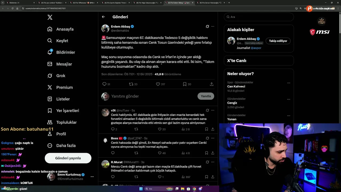The image size is (341, 192).
Task: Share v3t's reply
Action: coord(213,129)
